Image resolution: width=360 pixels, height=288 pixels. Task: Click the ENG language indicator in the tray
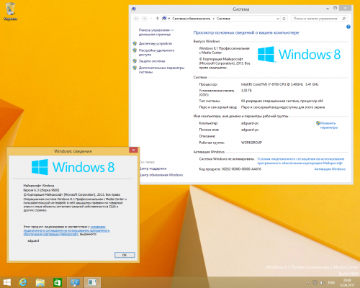pyautogui.click(x=331, y=282)
